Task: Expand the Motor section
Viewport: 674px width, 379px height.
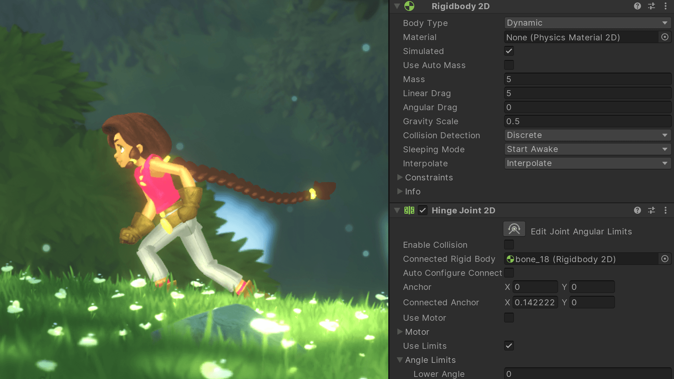Action: click(400, 332)
